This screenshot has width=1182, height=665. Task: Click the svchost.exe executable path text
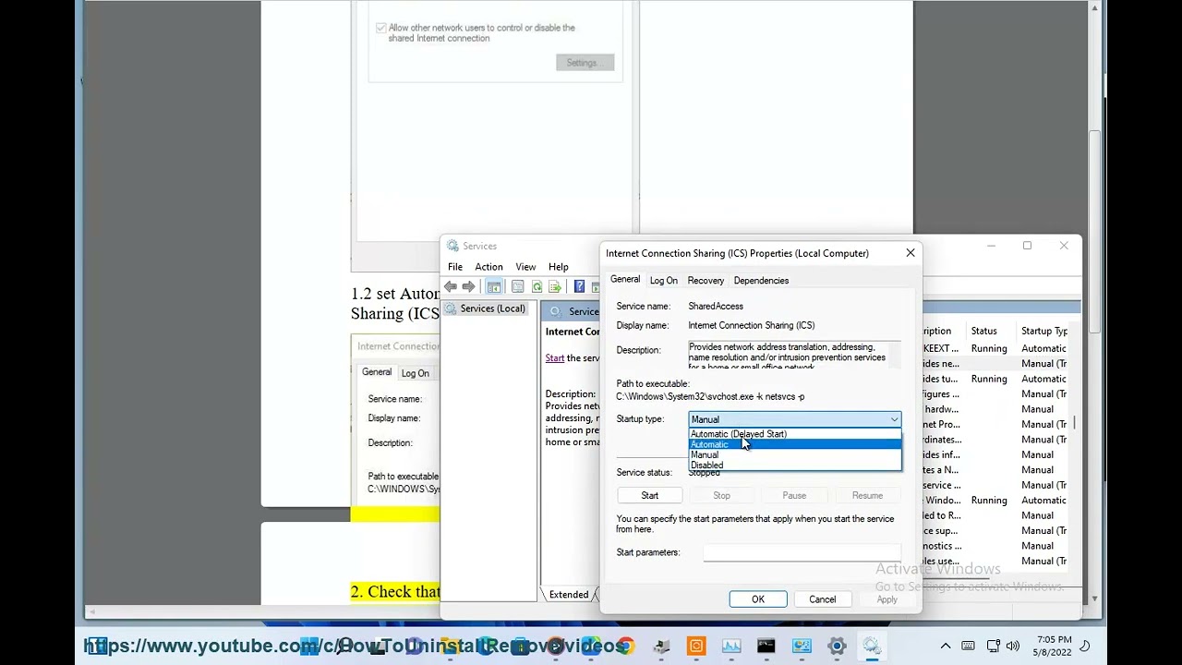click(710, 397)
